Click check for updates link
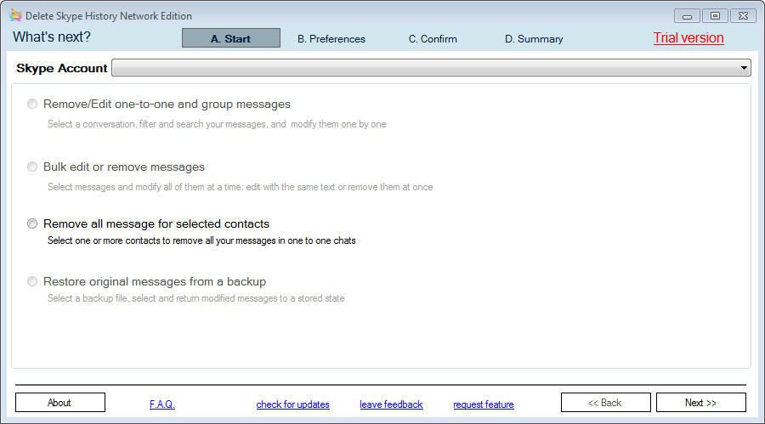The width and height of the screenshot is (765, 424). [x=292, y=404]
